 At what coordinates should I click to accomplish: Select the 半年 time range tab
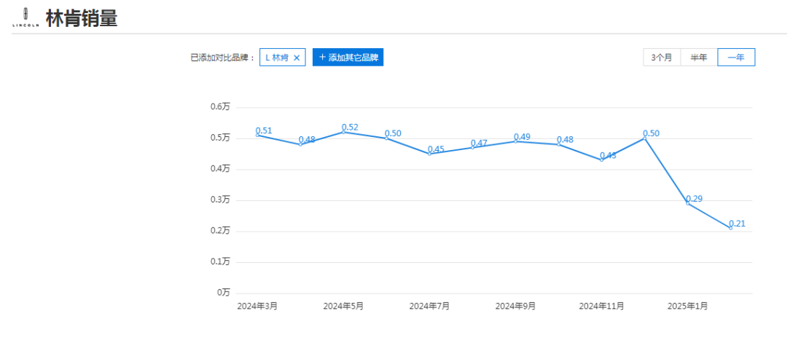point(699,57)
